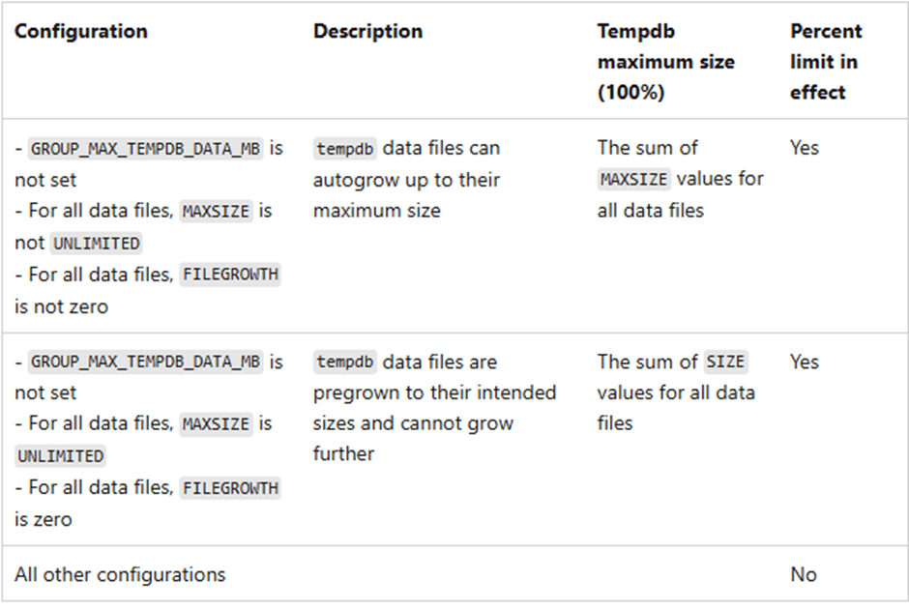909x609 pixels.
Task: Click the Percent limit in effect header
Action: [826, 62]
